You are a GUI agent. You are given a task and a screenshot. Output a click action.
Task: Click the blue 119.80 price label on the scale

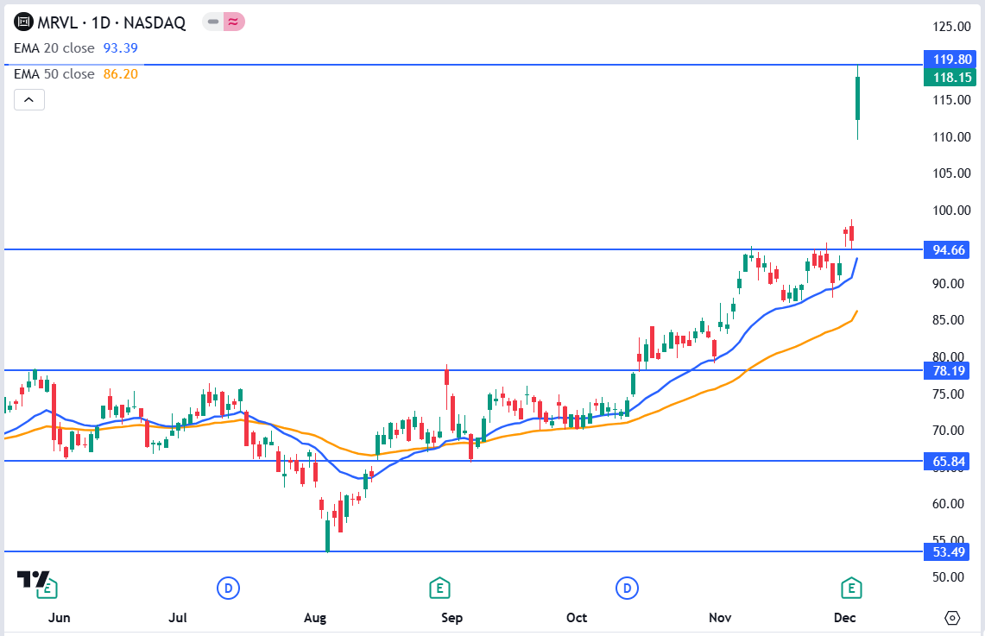tap(950, 59)
